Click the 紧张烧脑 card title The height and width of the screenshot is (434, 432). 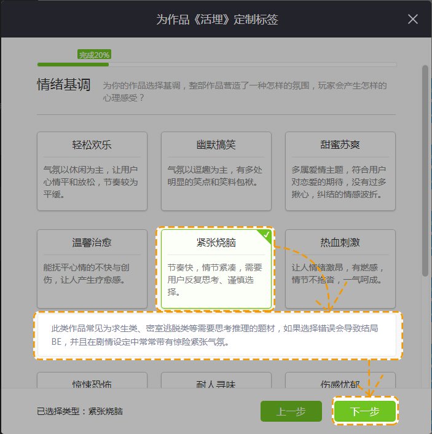pos(212,243)
